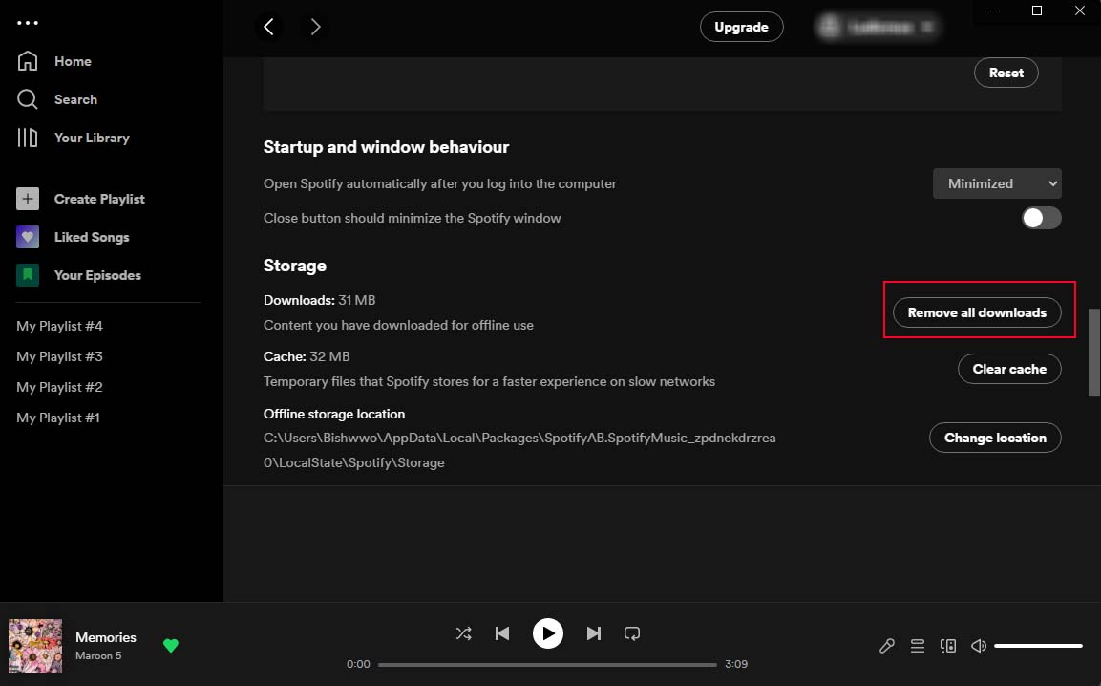Click the 0:00 elapsed time
1101x686 pixels.
[358, 663]
